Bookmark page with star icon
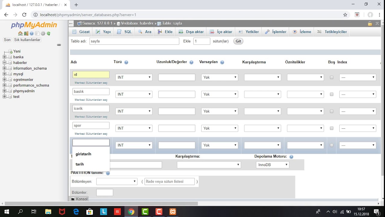385x217 pixels. click(345, 15)
